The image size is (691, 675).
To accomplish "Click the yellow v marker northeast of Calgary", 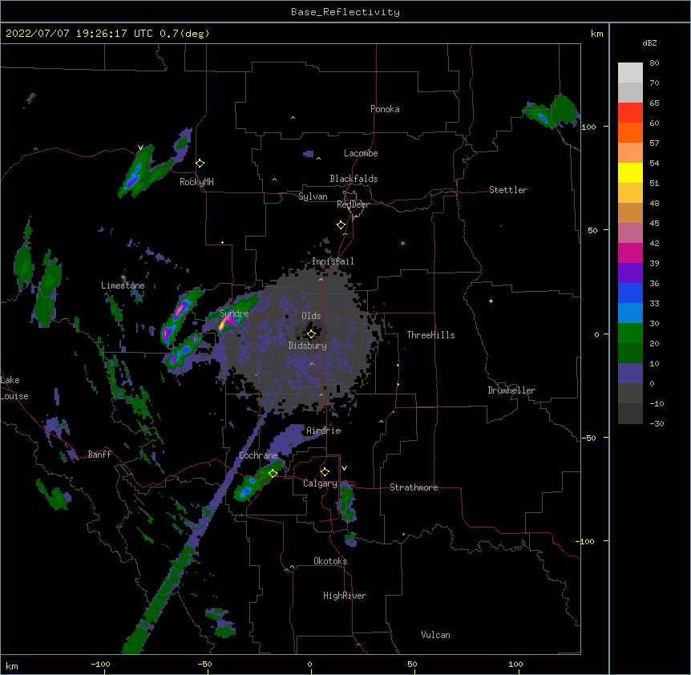I will coord(344,468).
